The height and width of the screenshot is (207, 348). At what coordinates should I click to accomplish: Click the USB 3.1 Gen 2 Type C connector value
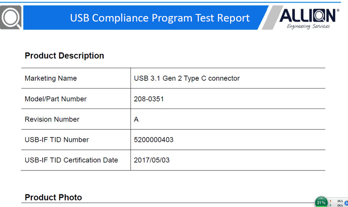(x=187, y=79)
